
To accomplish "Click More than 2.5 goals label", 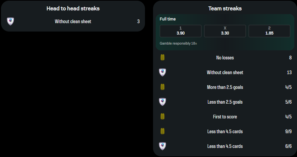I will pyautogui.click(x=225, y=87).
